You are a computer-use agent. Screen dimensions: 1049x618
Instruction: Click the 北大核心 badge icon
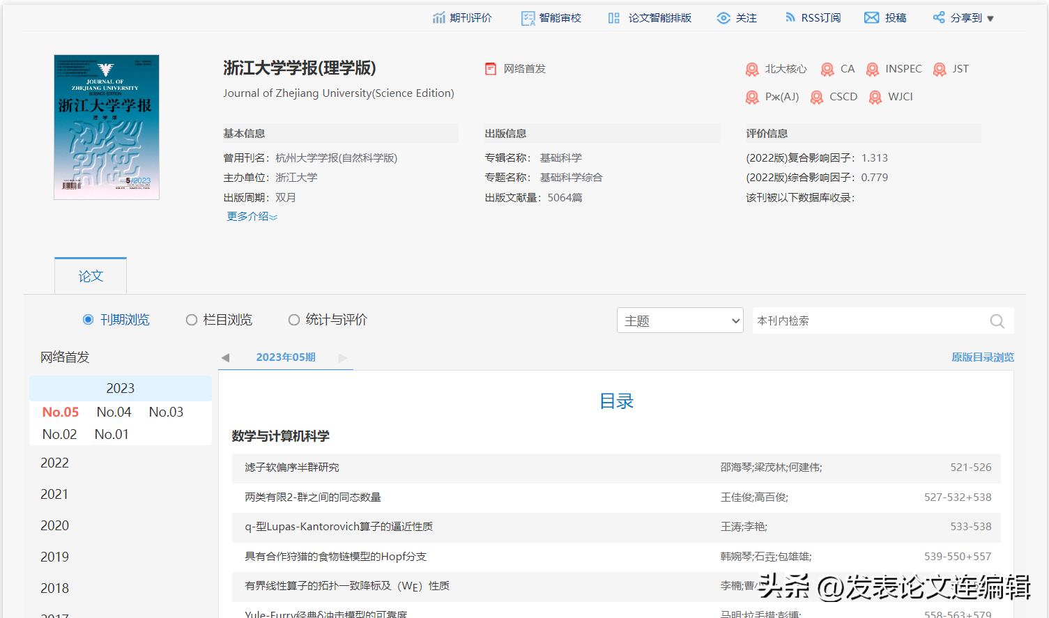752,70
